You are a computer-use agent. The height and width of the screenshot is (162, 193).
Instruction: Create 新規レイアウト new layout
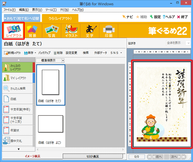tap(12, 53)
